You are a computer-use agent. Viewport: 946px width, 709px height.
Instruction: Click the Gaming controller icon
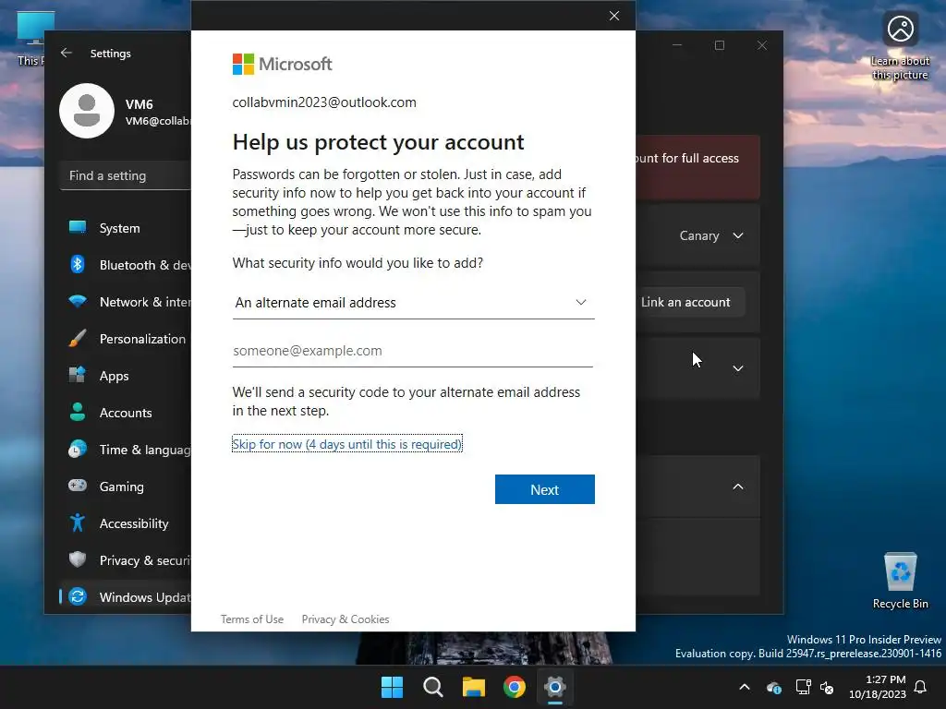(78, 486)
